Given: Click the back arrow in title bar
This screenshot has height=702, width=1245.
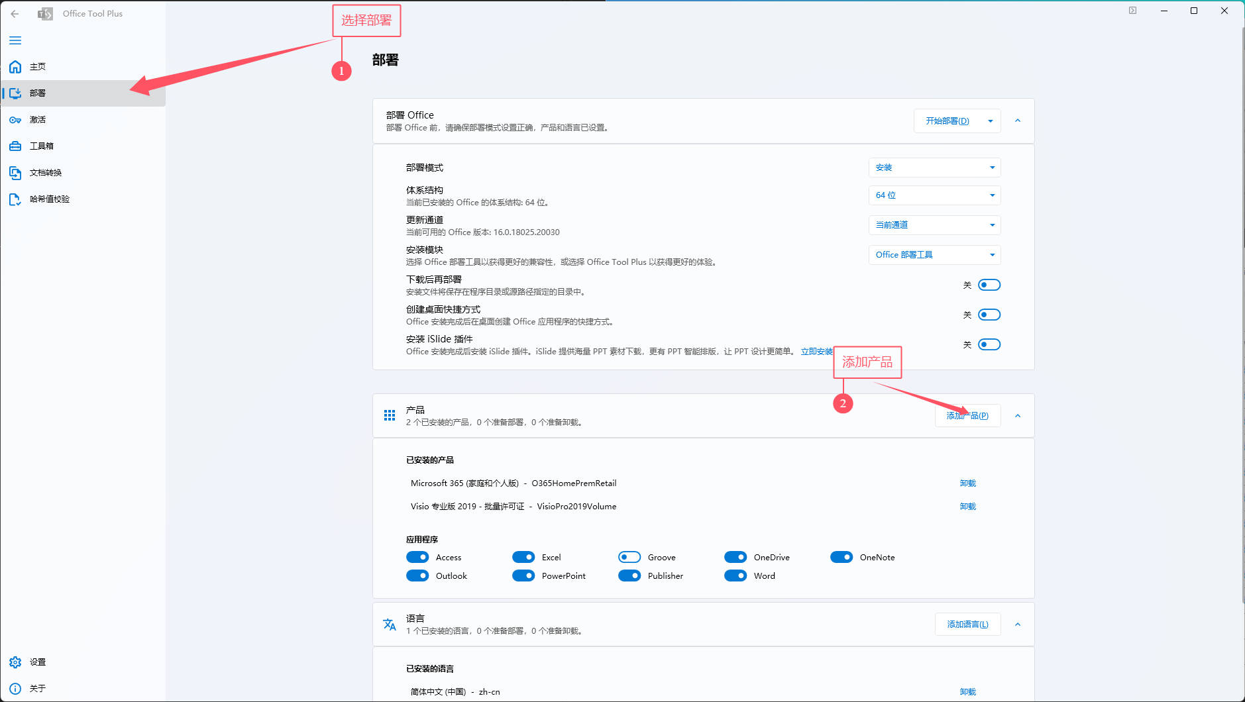Looking at the screenshot, I should [x=15, y=13].
